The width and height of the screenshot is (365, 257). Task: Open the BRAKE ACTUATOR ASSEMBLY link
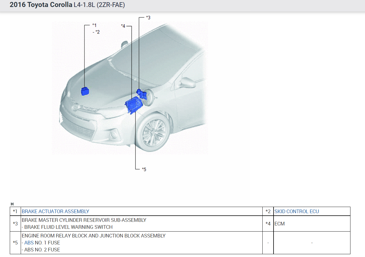coord(55,211)
